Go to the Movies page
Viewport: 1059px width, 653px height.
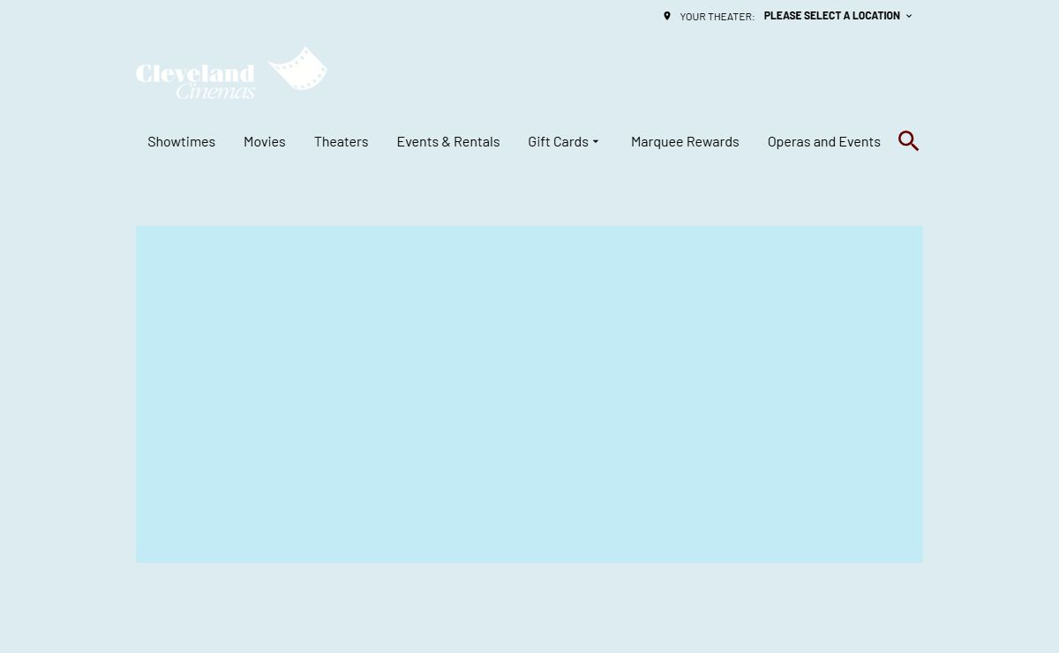pyautogui.click(x=265, y=141)
